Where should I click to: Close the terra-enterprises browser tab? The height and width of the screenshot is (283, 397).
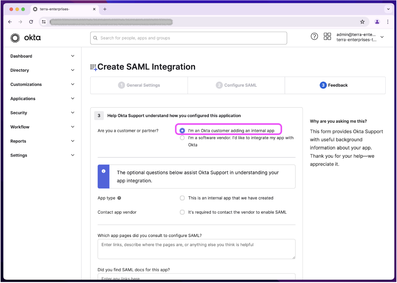coord(94,9)
